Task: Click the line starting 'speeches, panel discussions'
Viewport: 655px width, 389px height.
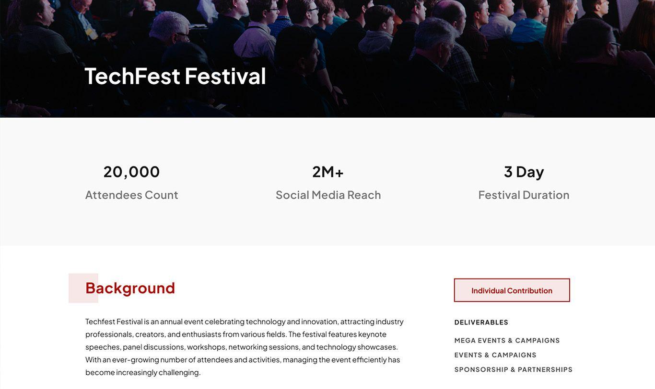Action: coord(241,347)
